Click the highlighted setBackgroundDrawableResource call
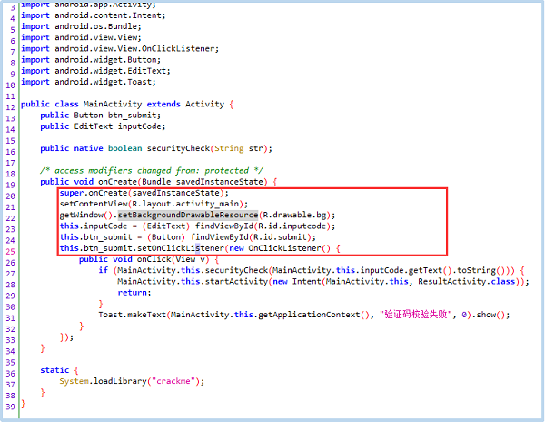The height and width of the screenshot is (422, 545). click(x=188, y=215)
